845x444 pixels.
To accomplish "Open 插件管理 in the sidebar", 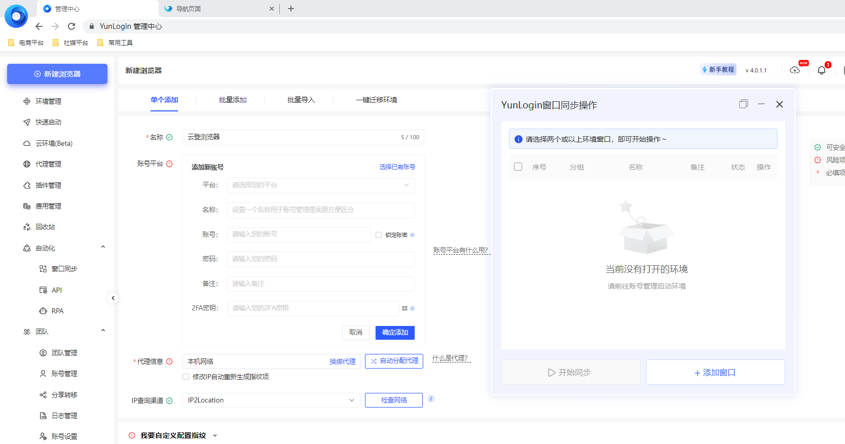I will pyautogui.click(x=48, y=185).
